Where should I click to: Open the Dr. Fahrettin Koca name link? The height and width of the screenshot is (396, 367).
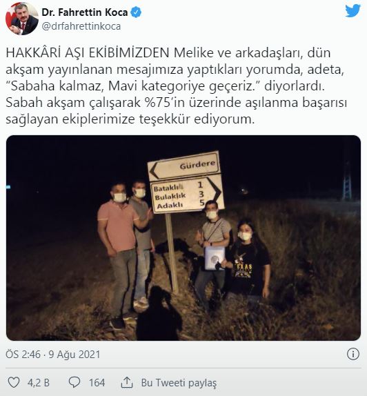[x=85, y=12]
